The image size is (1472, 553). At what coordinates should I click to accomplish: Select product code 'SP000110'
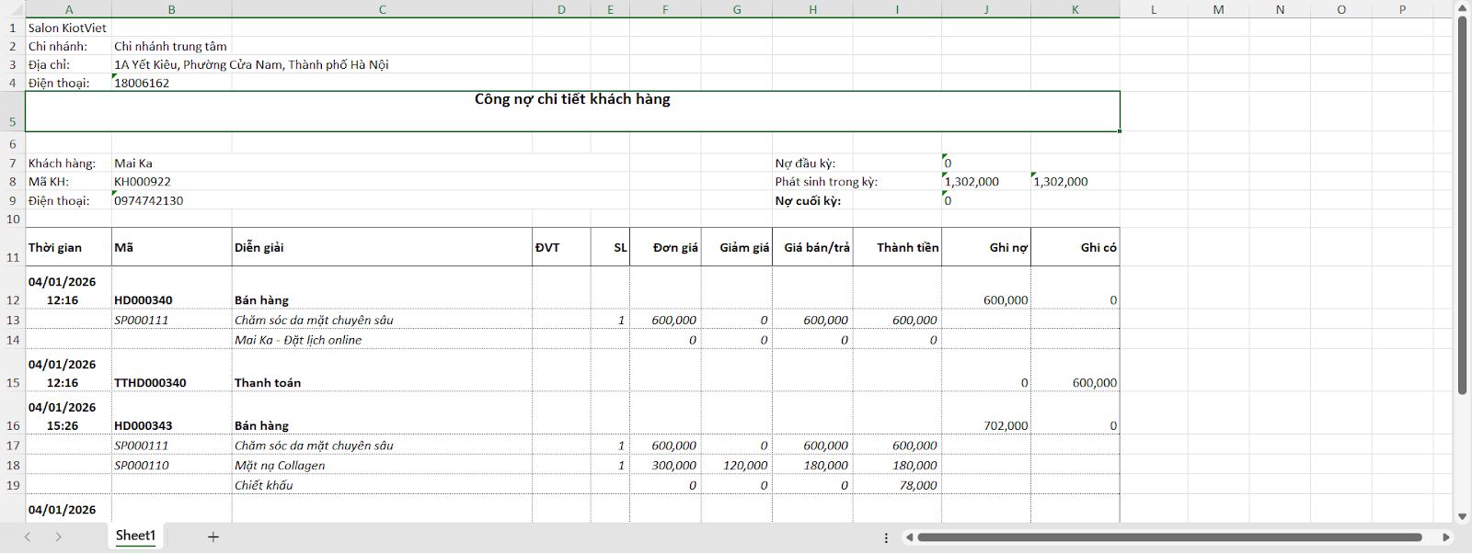(x=171, y=465)
